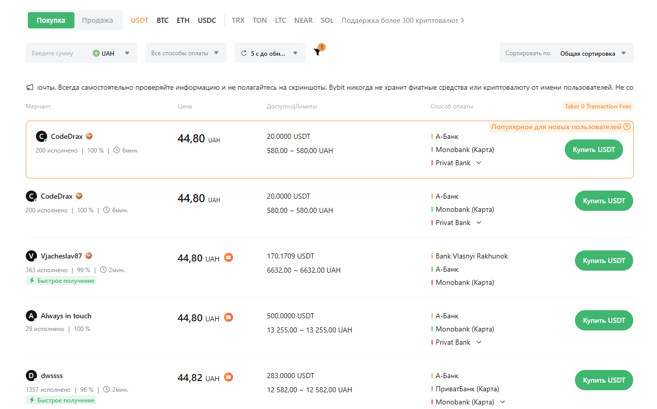Click the Taker 0 Transaction Fees label

pyautogui.click(x=598, y=106)
